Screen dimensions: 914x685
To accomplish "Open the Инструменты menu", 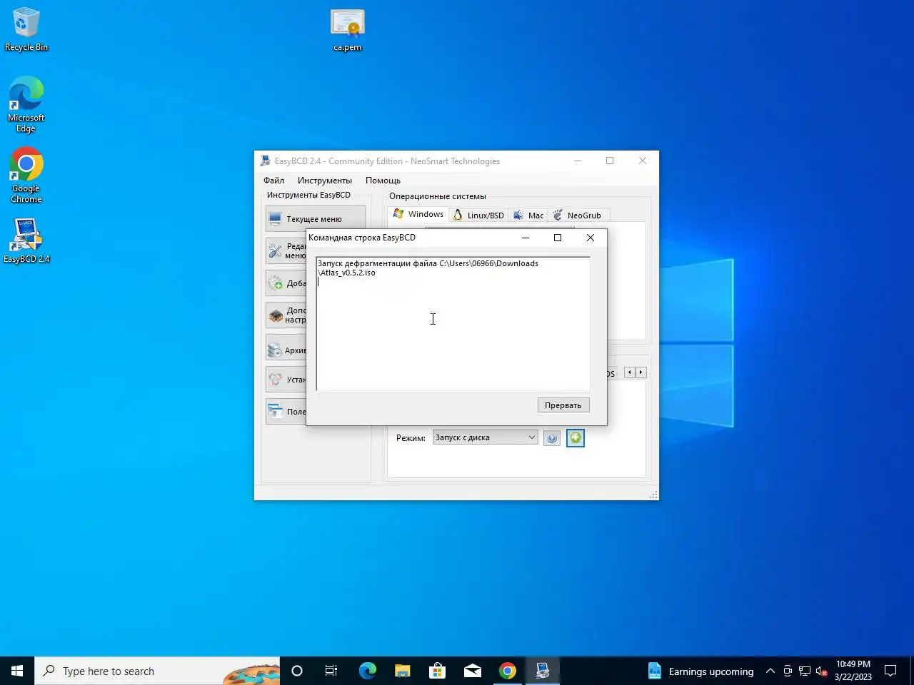I will click(325, 181).
